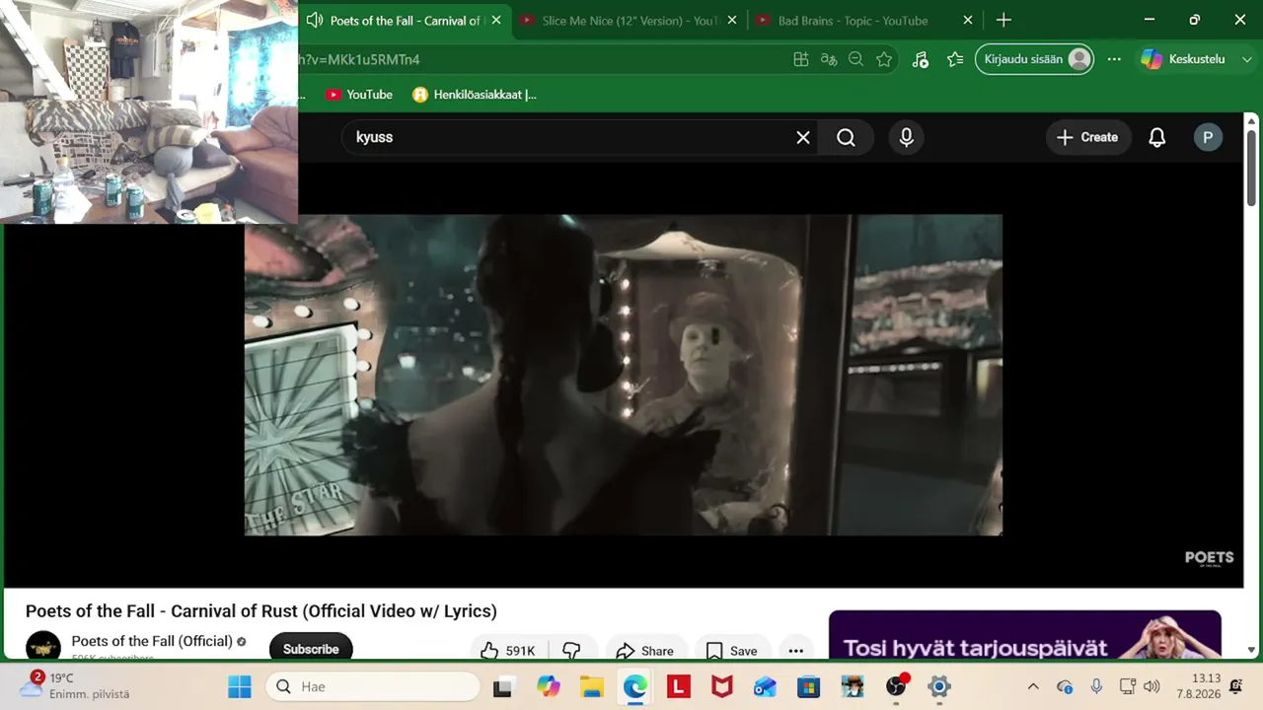Open Task View on the taskbar

[x=502, y=686]
